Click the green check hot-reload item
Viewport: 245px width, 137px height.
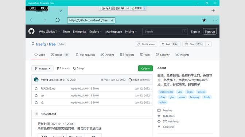[x=137, y=8]
